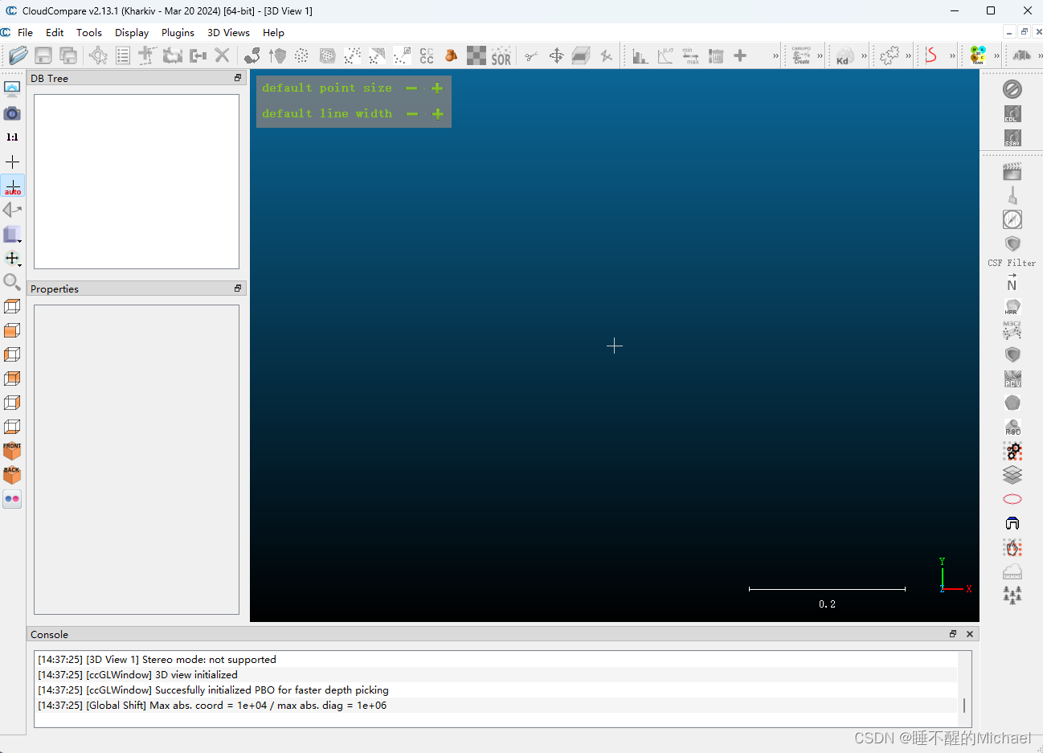Float the DB Tree panel
Viewport: 1043px width, 753px height.
[238, 78]
